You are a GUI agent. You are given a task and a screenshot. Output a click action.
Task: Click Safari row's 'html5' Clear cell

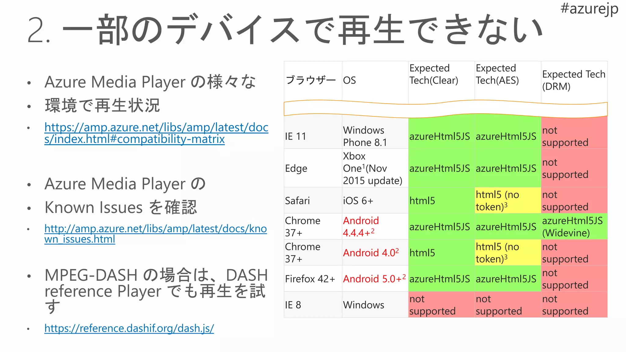pyautogui.click(x=441, y=200)
